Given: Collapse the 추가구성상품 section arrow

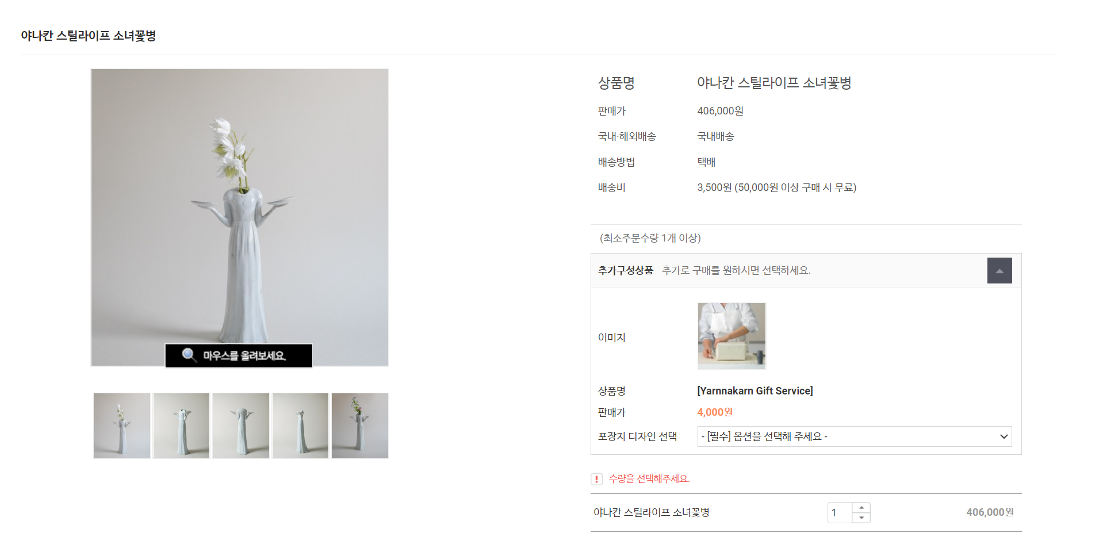Looking at the screenshot, I should (x=999, y=271).
